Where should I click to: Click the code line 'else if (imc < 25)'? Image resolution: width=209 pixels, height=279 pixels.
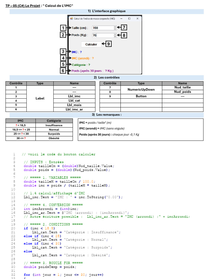(42, 236)
